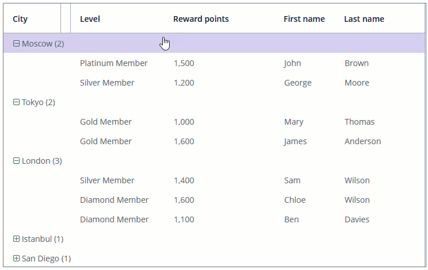Sort by the Level column header
The height and width of the screenshot is (270, 428).
click(90, 19)
